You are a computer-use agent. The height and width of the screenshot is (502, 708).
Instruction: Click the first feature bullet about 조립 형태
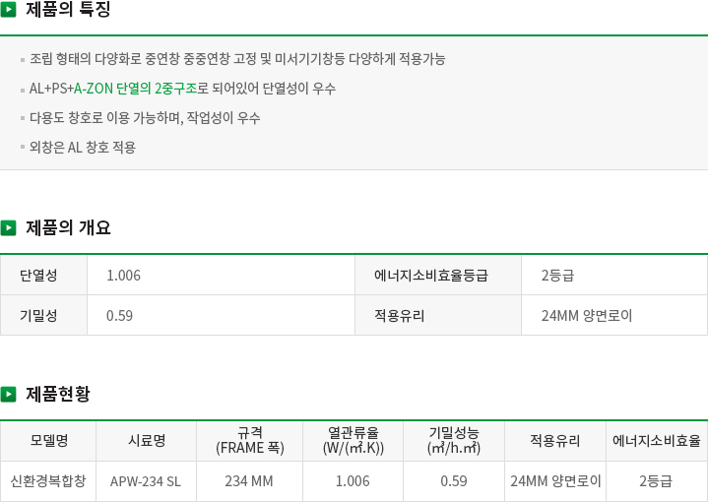(237, 59)
